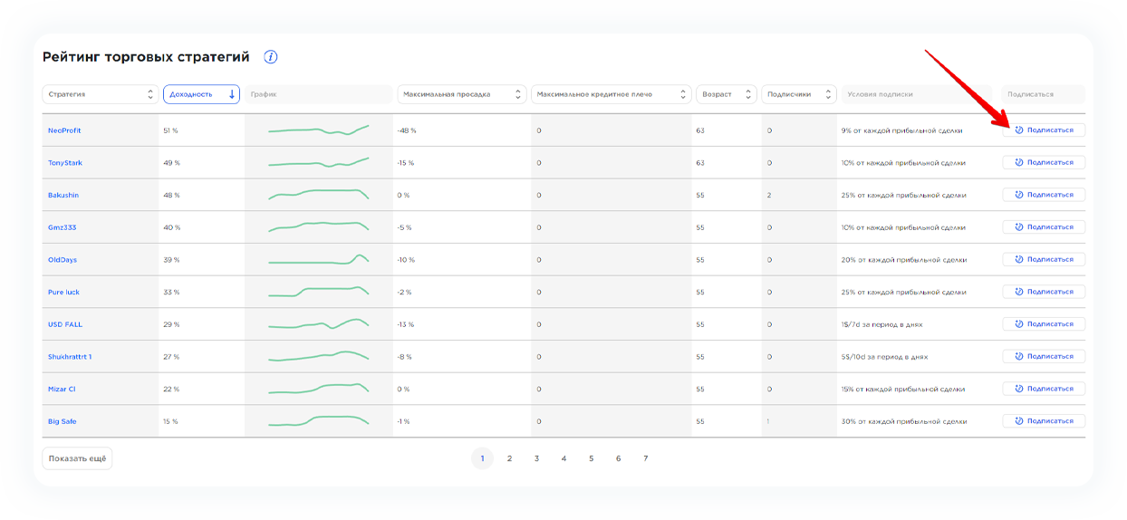1127x520 pixels.
Task: Jump to page 7 in the pagination
Action: point(645,458)
